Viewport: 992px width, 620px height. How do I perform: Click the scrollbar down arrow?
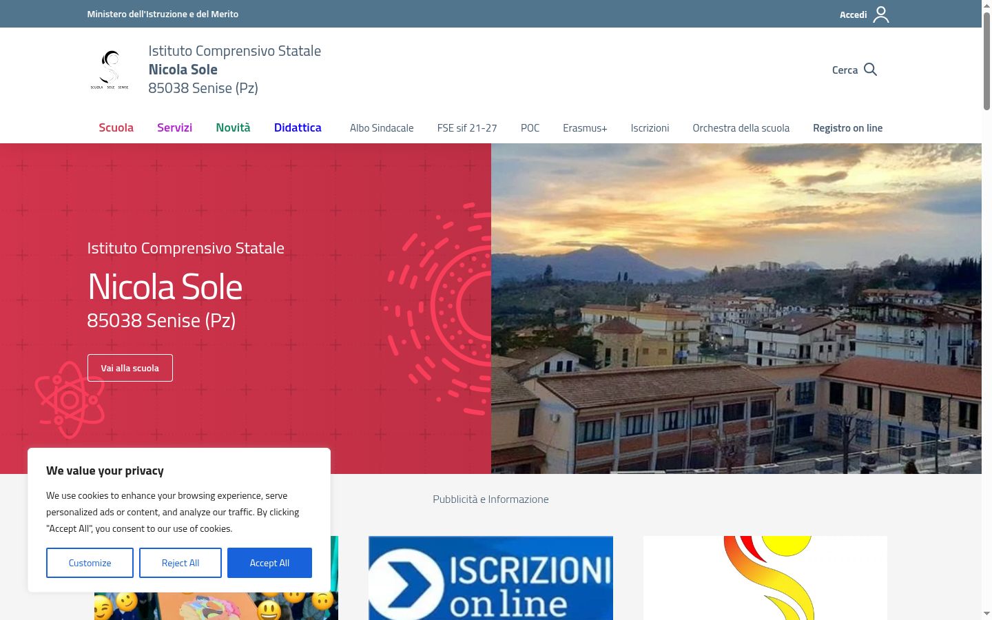(x=986, y=614)
